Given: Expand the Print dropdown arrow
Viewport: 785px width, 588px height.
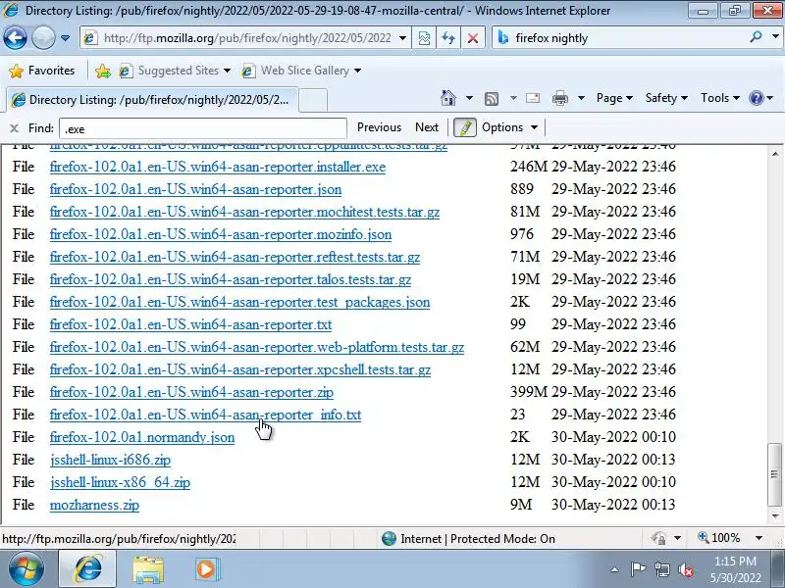Looking at the screenshot, I should pyautogui.click(x=581, y=98).
